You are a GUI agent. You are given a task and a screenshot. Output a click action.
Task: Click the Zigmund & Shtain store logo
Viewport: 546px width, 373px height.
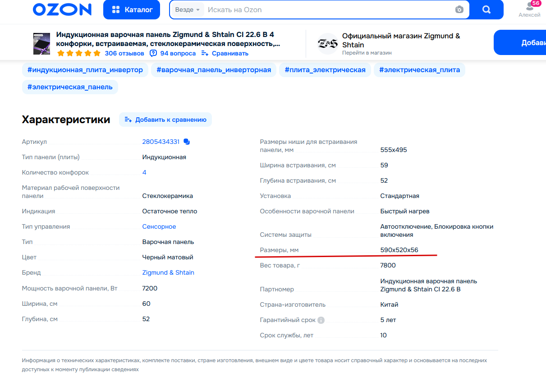click(x=327, y=44)
